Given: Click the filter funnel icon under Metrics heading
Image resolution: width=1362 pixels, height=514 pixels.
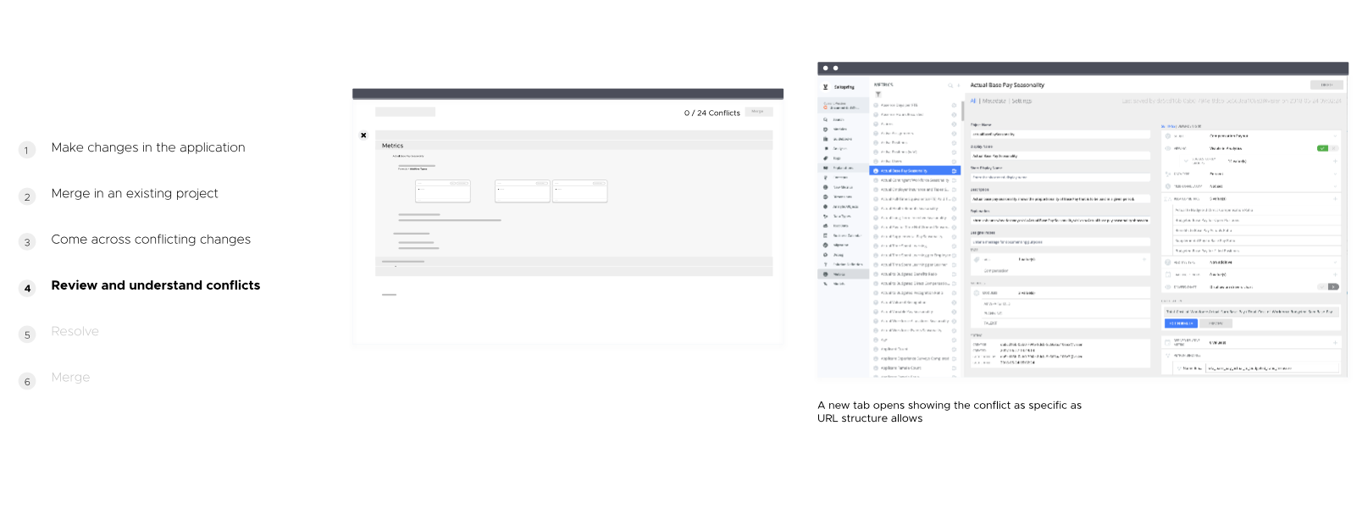Looking at the screenshot, I should click(x=878, y=94).
